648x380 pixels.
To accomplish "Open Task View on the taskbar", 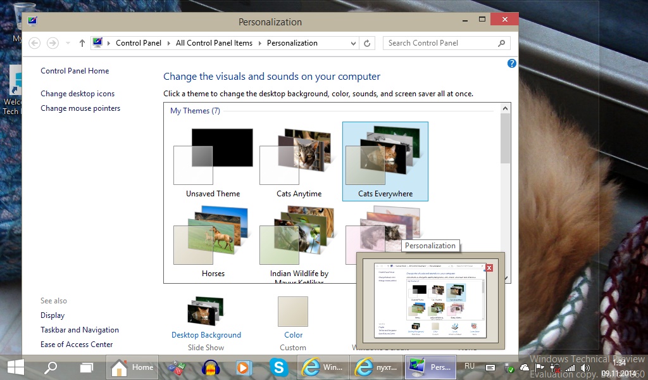I will 86,367.
